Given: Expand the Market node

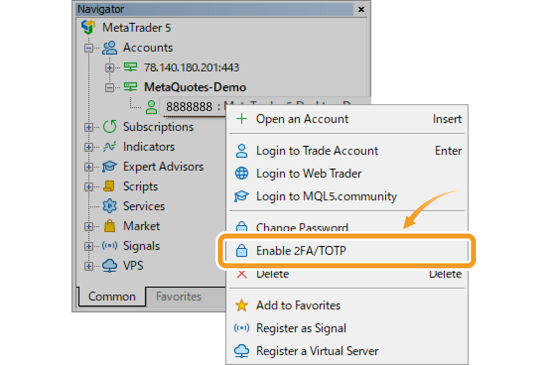Looking at the screenshot, I should tap(89, 227).
